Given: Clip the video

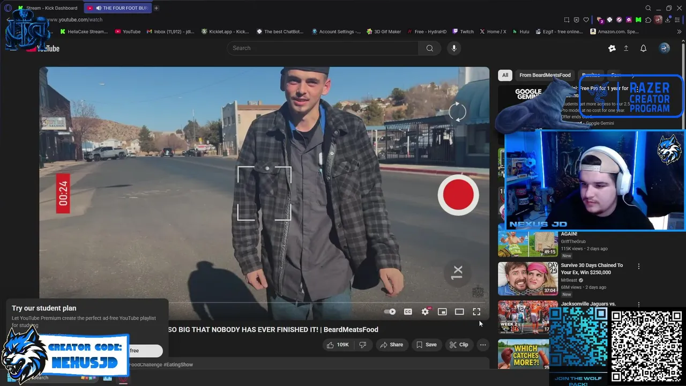Looking at the screenshot, I should click(459, 345).
